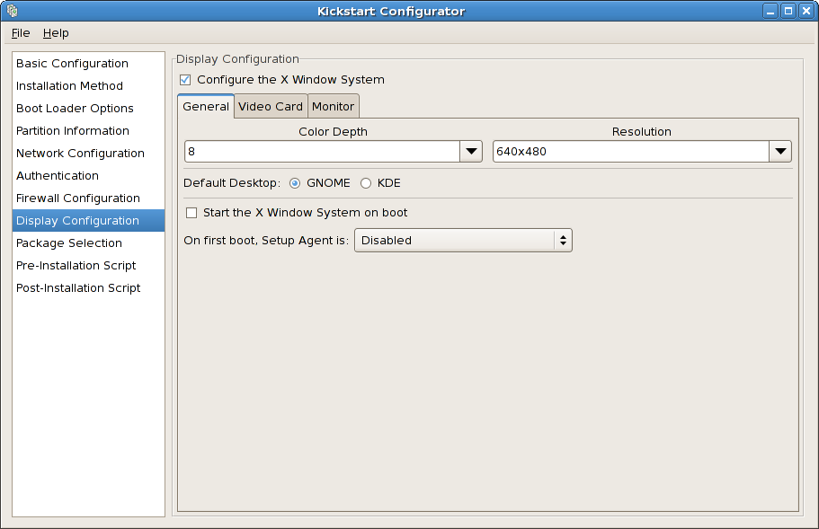Select Package Selection in the sidebar

pyautogui.click(x=69, y=242)
